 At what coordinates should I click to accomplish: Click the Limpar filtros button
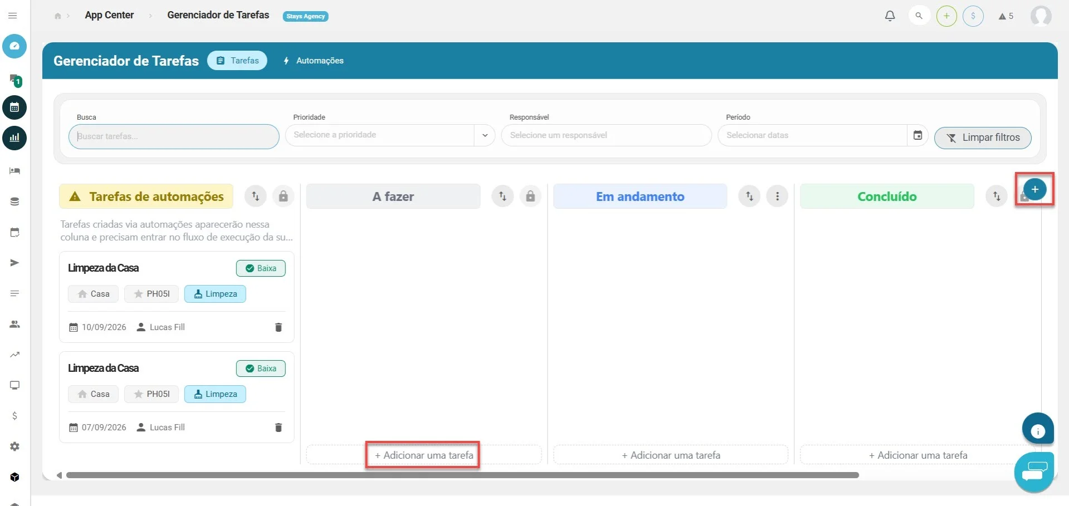tap(983, 137)
